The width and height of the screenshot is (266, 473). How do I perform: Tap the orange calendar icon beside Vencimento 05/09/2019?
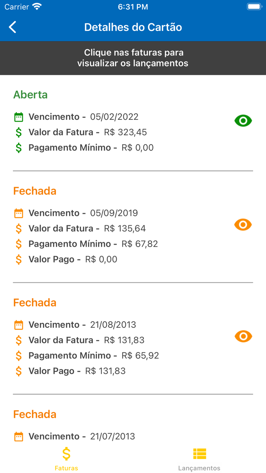[18, 213]
